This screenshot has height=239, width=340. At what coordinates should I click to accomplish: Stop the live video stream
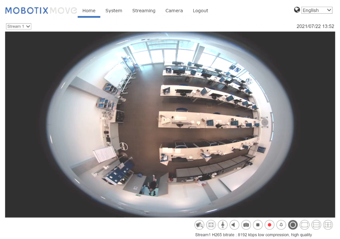(x=258, y=225)
